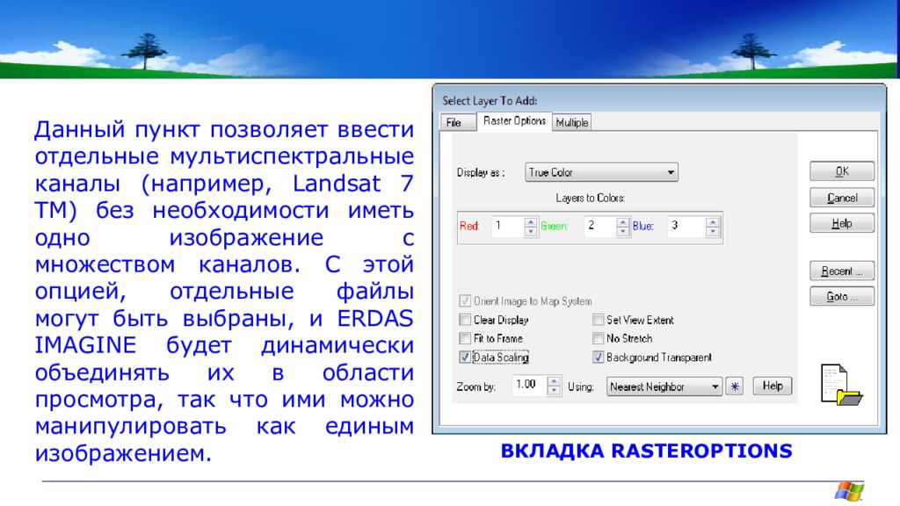Open the Recent... files list
900x506 pixels.
point(842,271)
